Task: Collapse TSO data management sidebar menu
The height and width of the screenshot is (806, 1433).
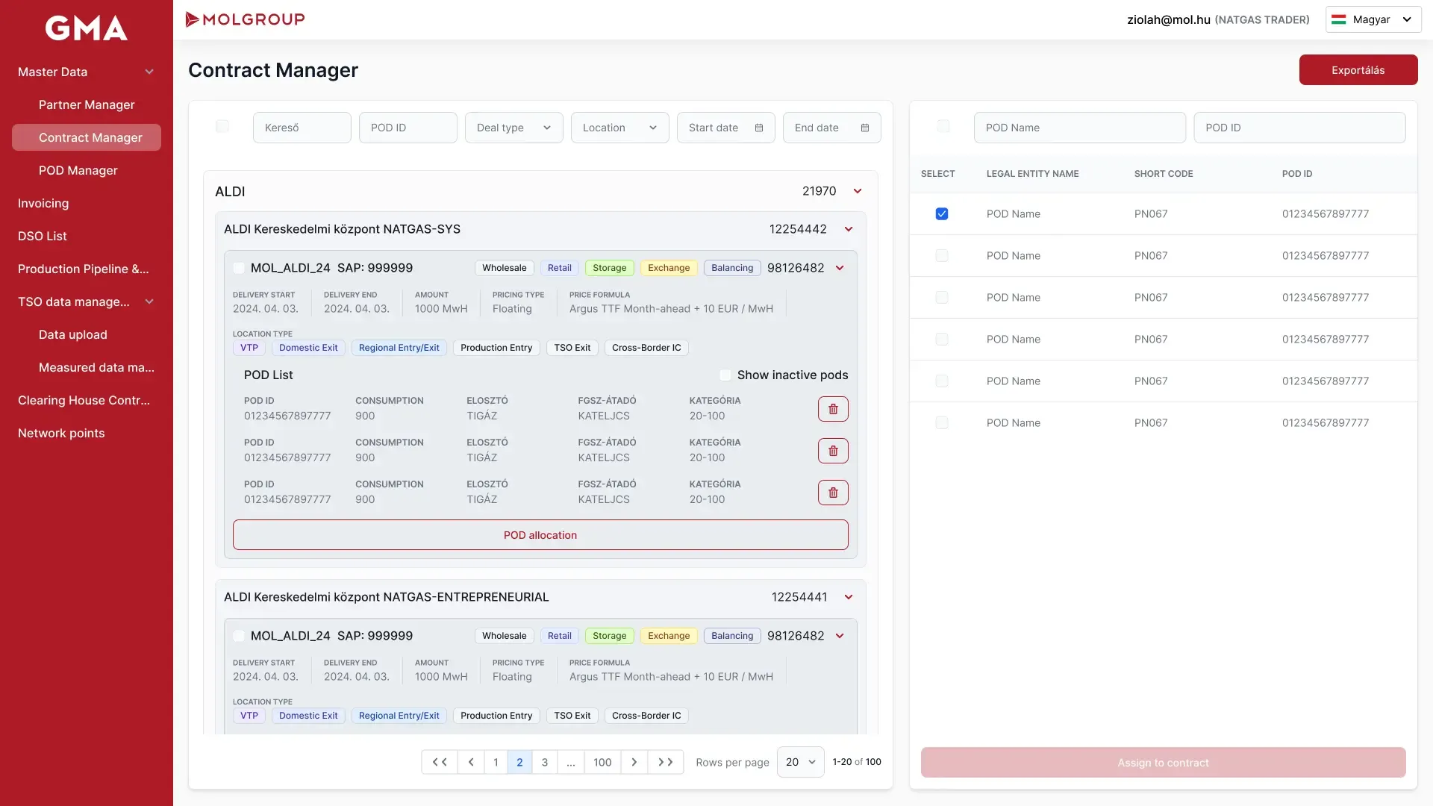Action: (149, 302)
